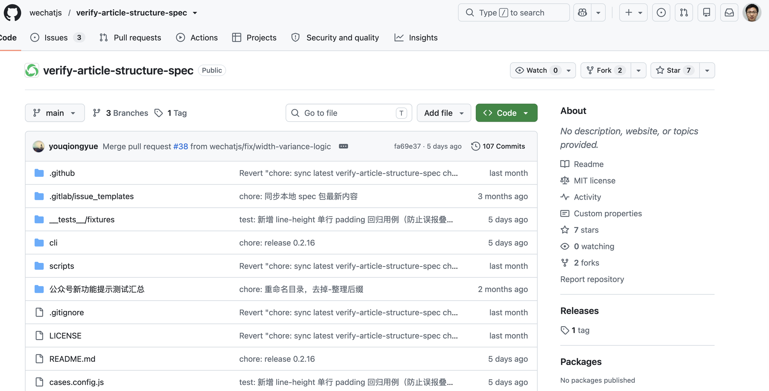Click the Go to file search field
Image resolution: width=769 pixels, height=391 pixels.
click(349, 113)
